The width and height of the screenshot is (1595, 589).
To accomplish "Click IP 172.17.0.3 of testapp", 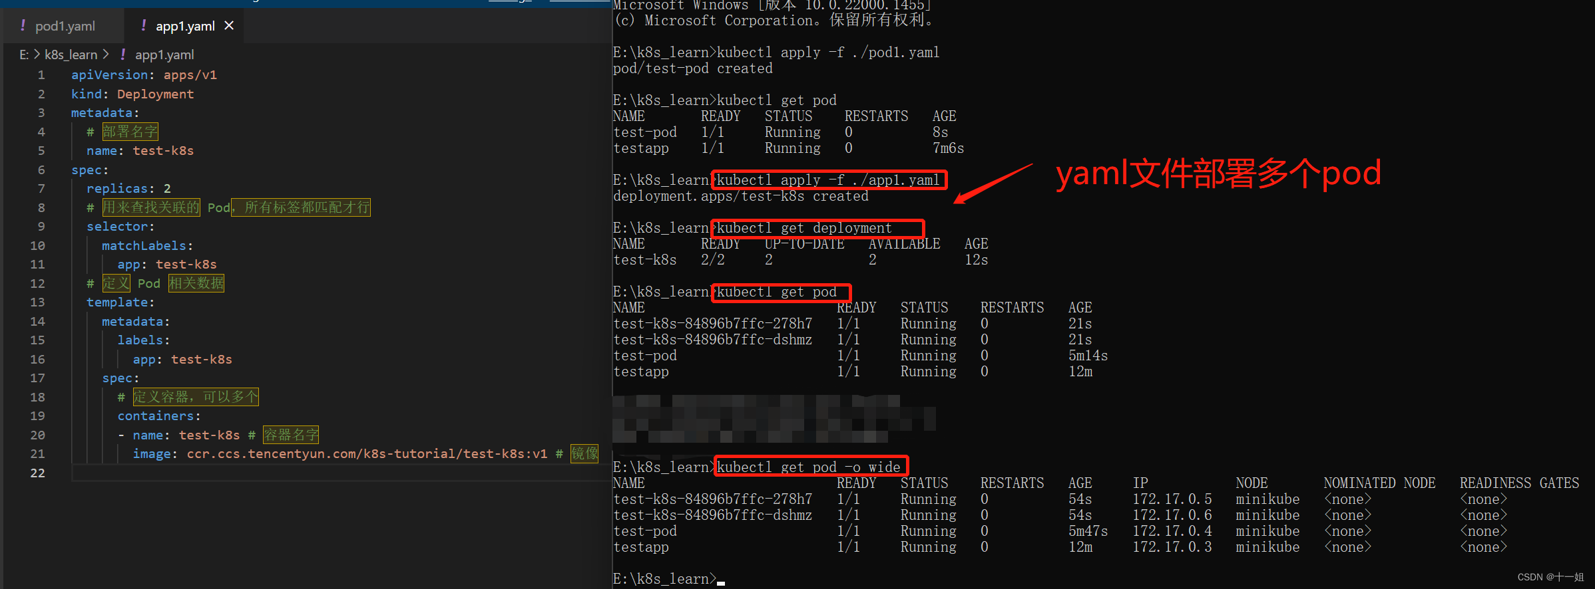I will (1172, 547).
